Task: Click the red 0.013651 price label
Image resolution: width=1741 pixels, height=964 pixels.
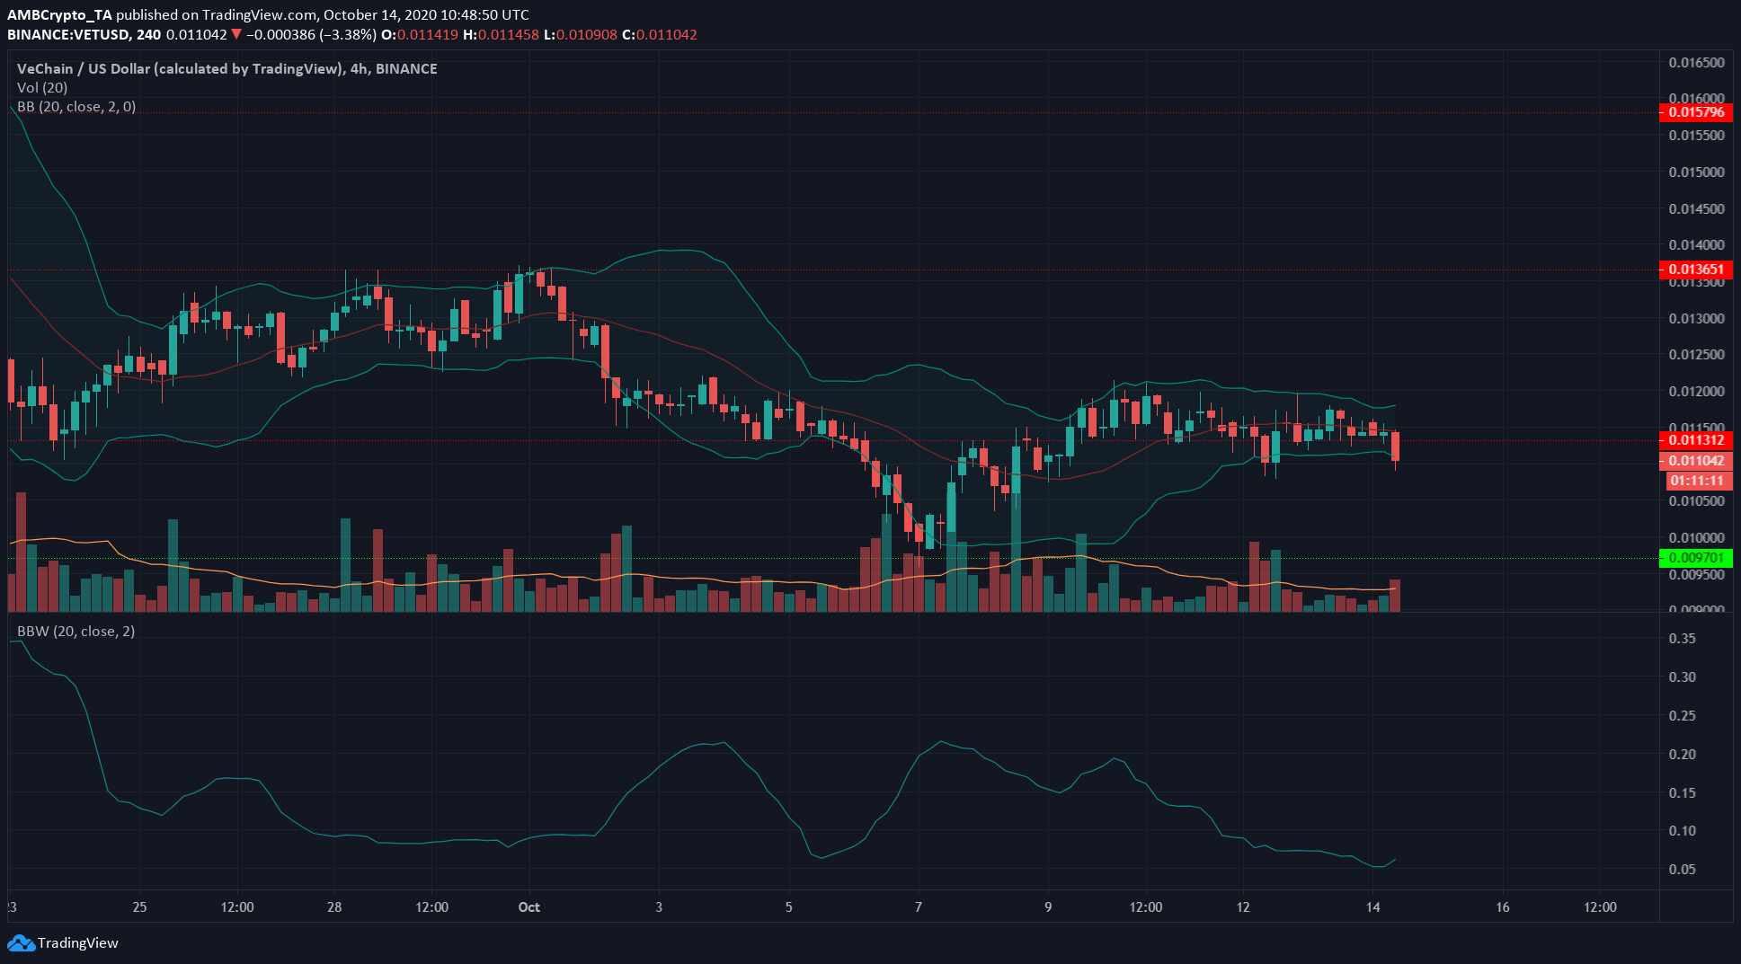Action: coord(1695,270)
